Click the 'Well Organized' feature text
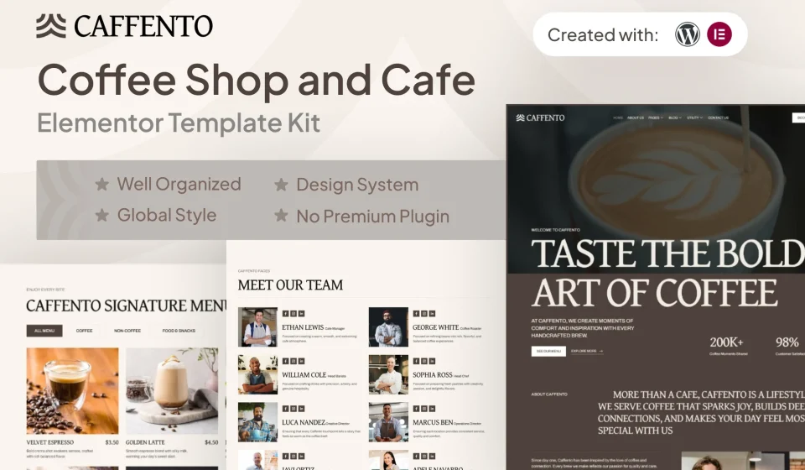Screen dimensions: 805x470 pyautogui.click(x=179, y=184)
